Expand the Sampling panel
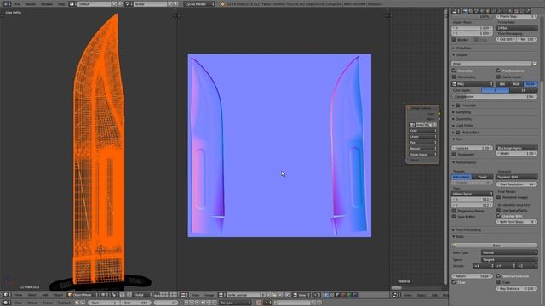 pos(463,112)
